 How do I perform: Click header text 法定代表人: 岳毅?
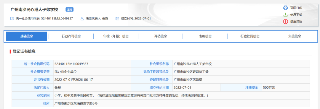click(x=97, y=19)
